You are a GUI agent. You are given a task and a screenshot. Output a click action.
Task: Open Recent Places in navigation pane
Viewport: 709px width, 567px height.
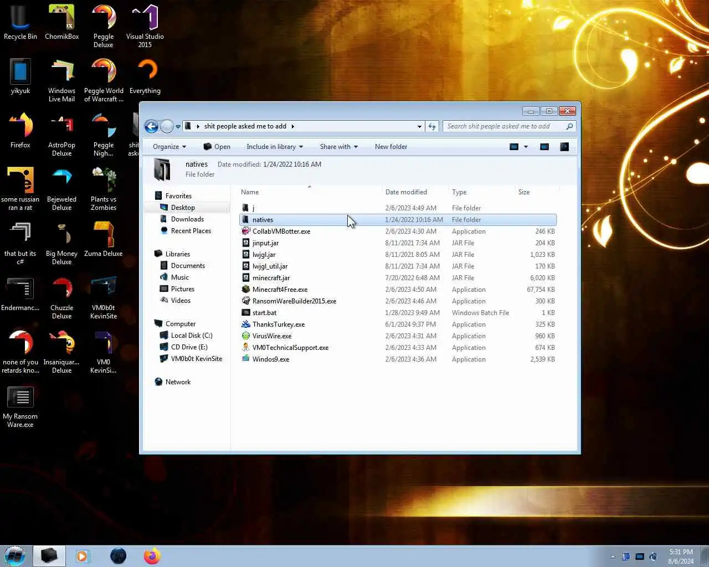[191, 231]
